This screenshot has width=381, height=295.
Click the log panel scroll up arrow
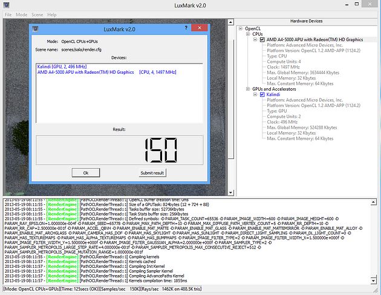[374, 202]
